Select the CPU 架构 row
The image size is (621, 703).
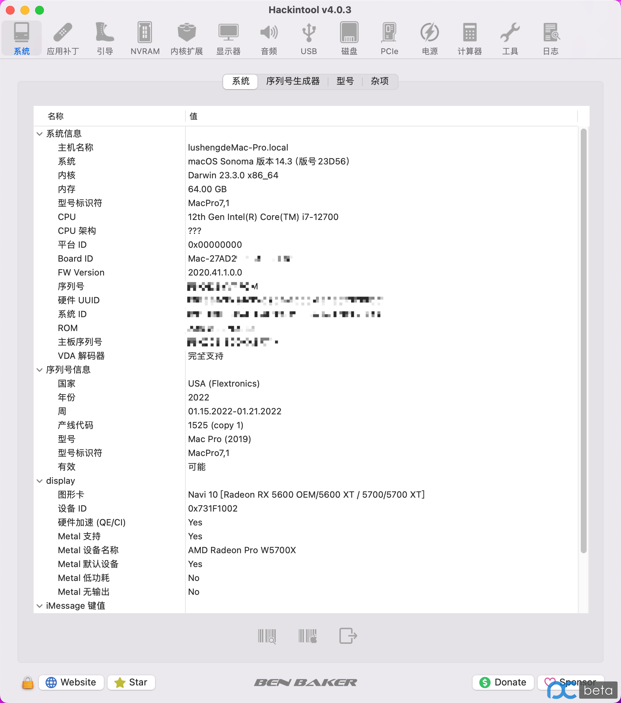click(306, 231)
